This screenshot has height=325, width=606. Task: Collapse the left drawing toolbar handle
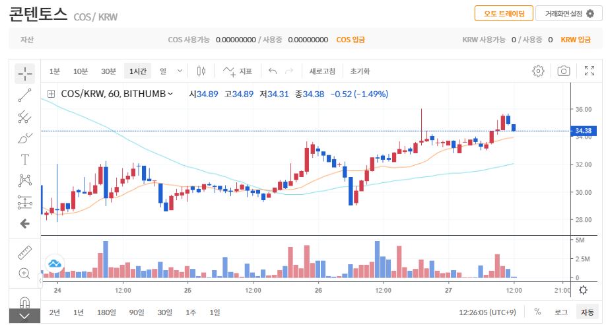pos(40,281)
